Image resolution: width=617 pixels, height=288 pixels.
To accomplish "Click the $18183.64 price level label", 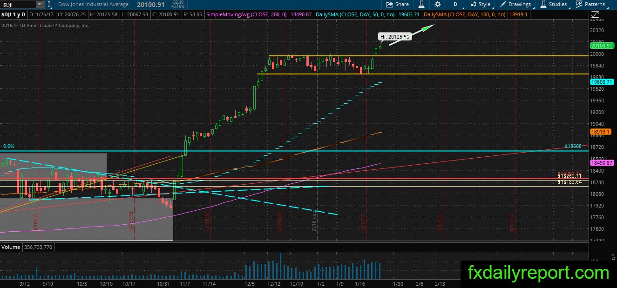I will [x=570, y=182].
